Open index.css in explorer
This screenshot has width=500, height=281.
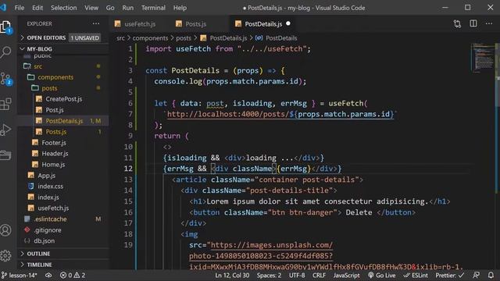coord(63,186)
